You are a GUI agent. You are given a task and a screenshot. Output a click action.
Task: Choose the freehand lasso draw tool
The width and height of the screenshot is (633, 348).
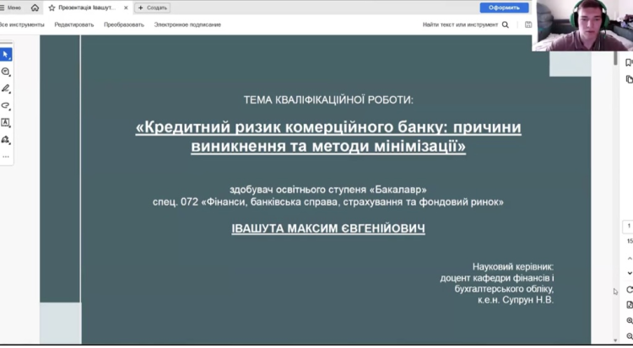coord(6,105)
